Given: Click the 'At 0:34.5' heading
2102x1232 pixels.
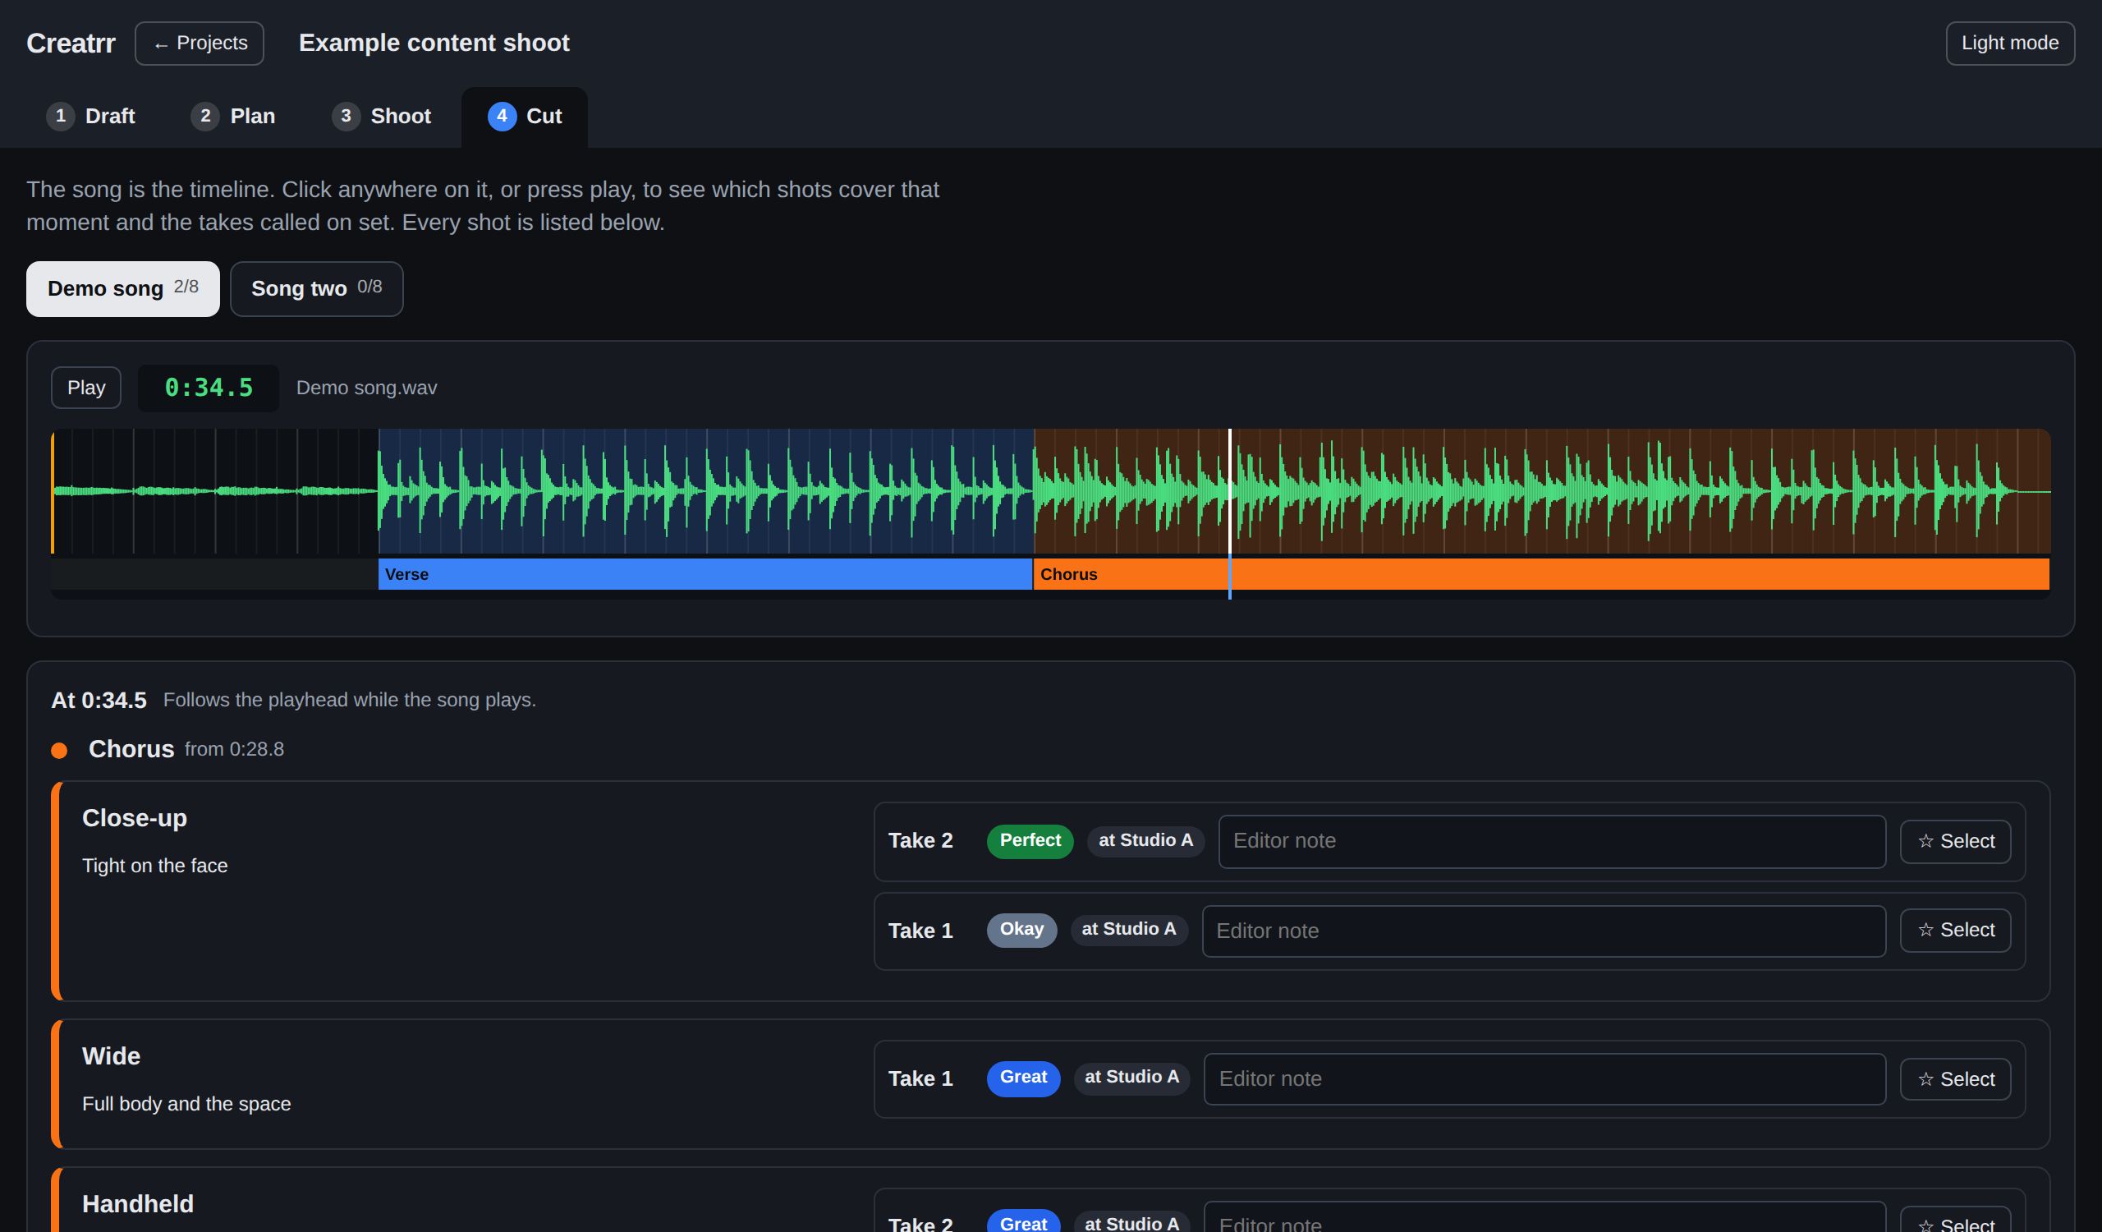Looking at the screenshot, I should pos(99,701).
